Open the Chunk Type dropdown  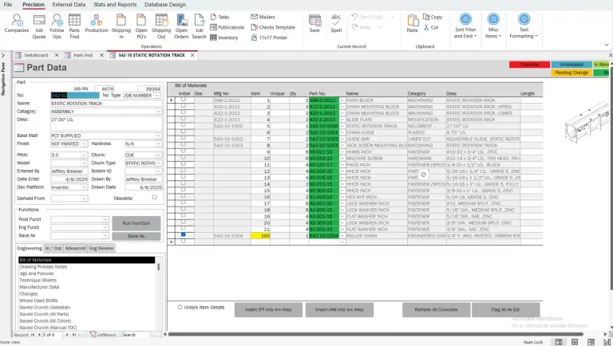pos(158,163)
